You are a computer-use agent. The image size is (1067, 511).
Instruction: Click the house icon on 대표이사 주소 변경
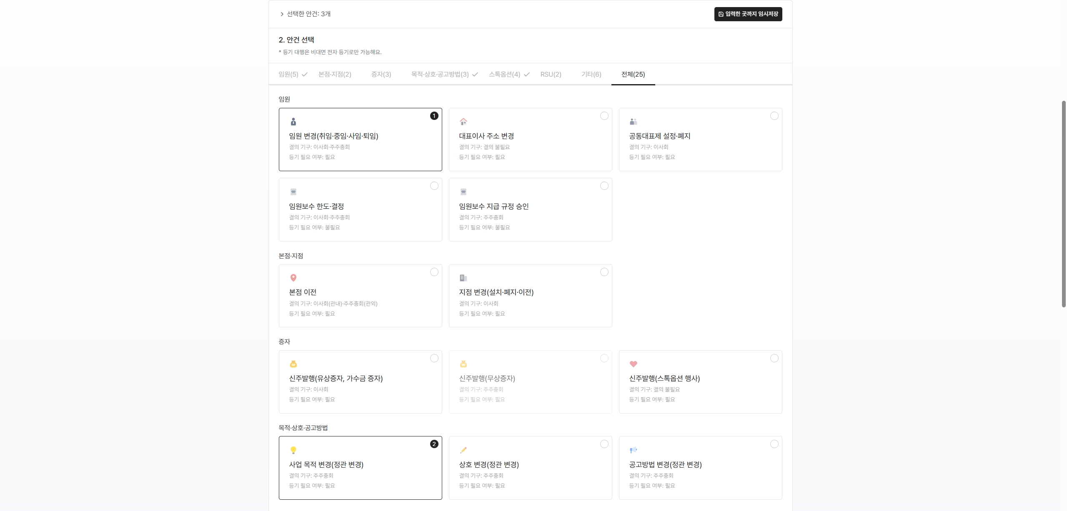[464, 122]
